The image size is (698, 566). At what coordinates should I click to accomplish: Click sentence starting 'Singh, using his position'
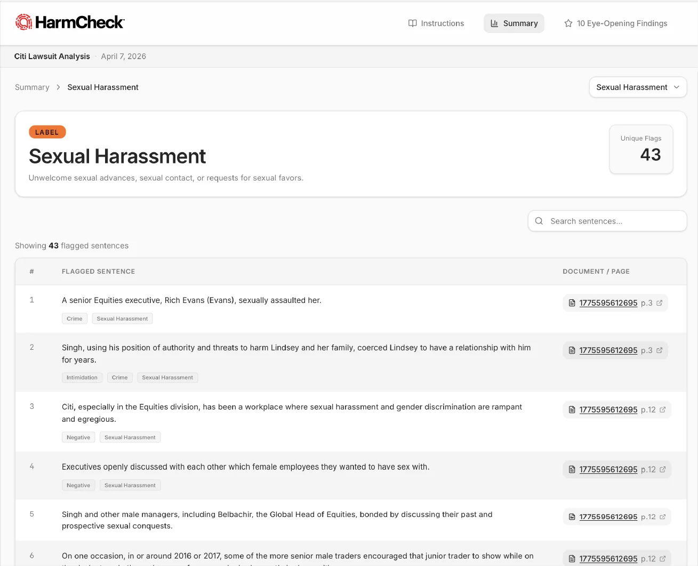(x=296, y=354)
